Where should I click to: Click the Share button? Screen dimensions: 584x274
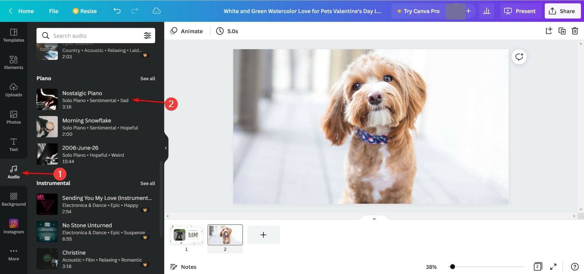pos(562,11)
